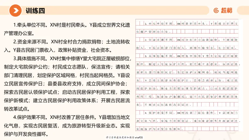
Task: Click grid row starting 1. 牵头单位不同
Action: [187, 24]
